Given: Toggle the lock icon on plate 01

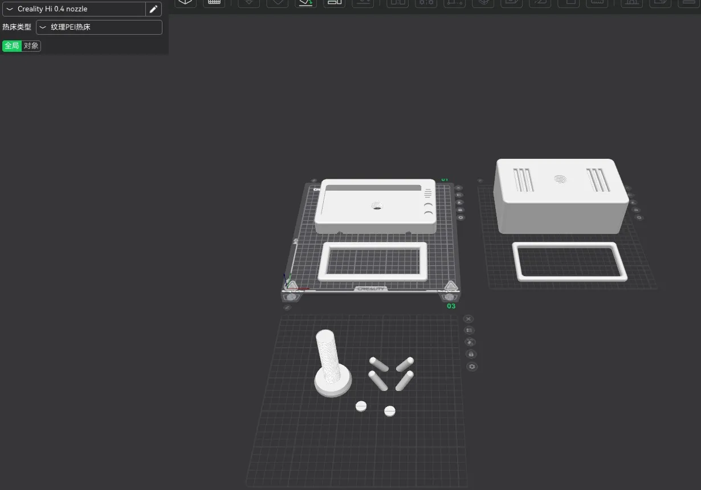Looking at the screenshot, I should click(x=460, y=210).
